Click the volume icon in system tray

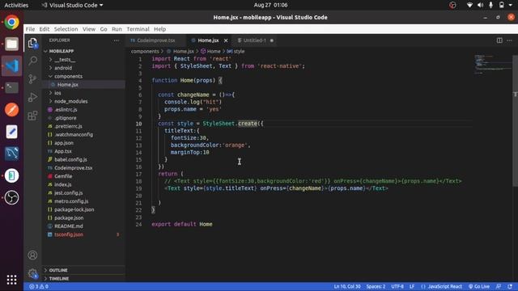480,5
